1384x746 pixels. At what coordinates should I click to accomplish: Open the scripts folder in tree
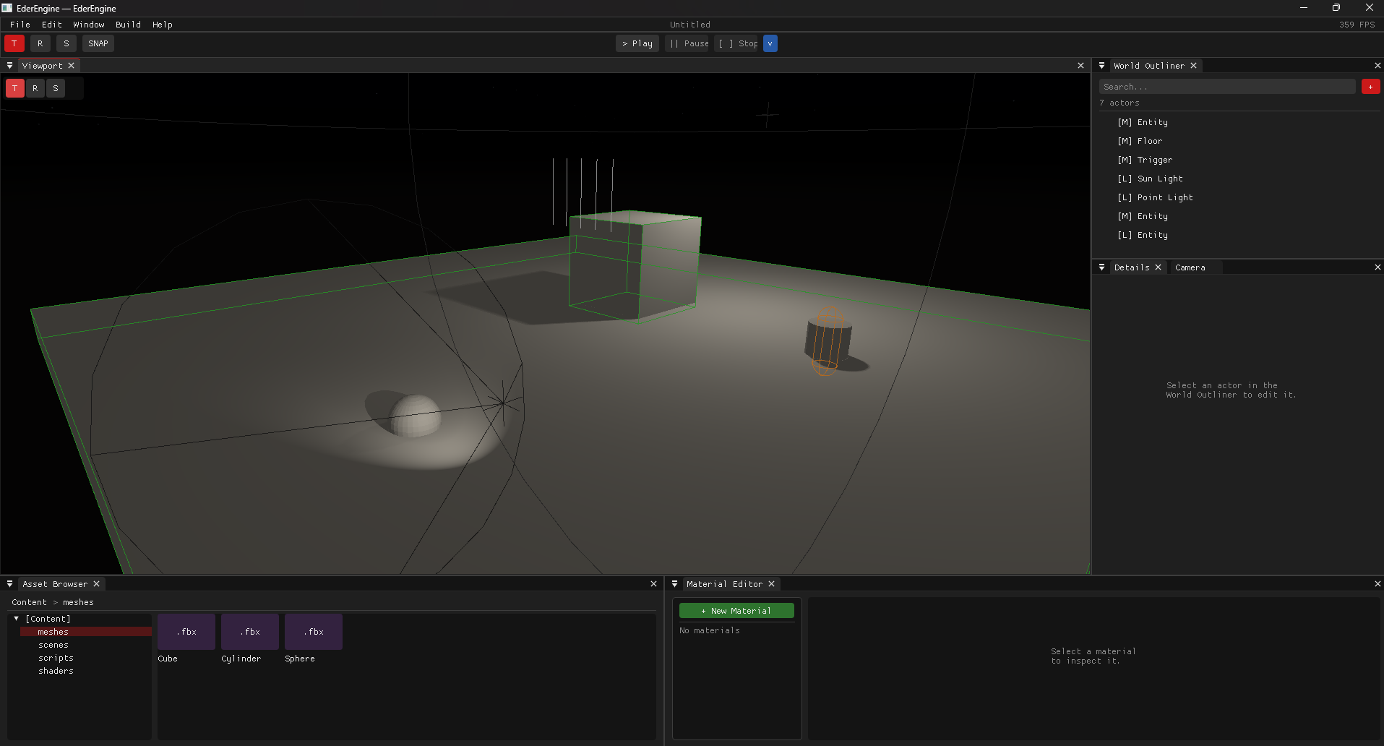pos(56,658)
